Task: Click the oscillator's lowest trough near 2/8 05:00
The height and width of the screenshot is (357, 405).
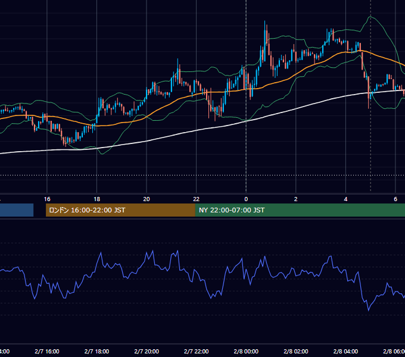Action: (368, 310)
